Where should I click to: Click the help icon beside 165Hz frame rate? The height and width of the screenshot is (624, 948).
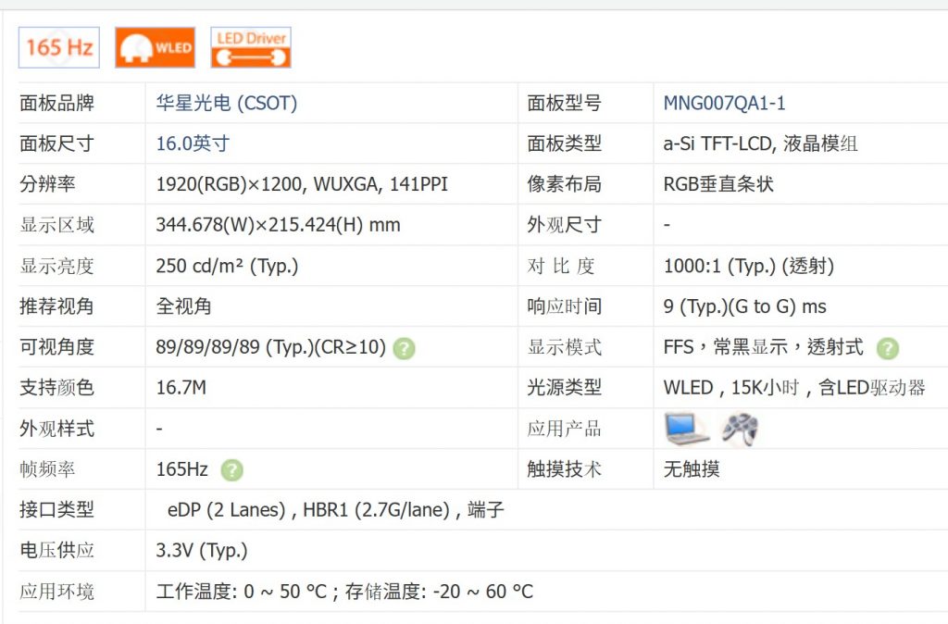point(231,469)
